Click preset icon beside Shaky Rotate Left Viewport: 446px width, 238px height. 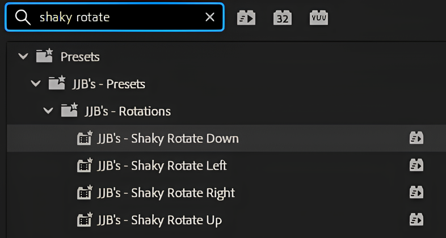[x=85, y=165]
